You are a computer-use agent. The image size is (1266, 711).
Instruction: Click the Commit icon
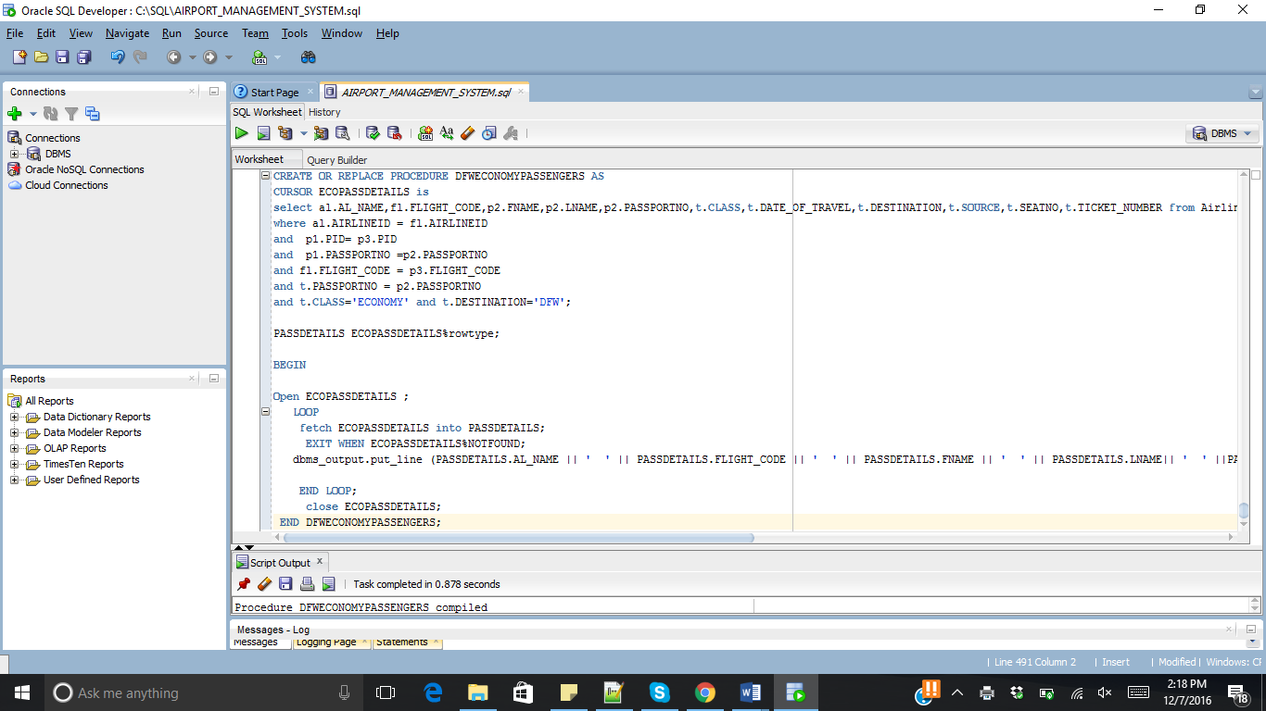coord(373,133)
